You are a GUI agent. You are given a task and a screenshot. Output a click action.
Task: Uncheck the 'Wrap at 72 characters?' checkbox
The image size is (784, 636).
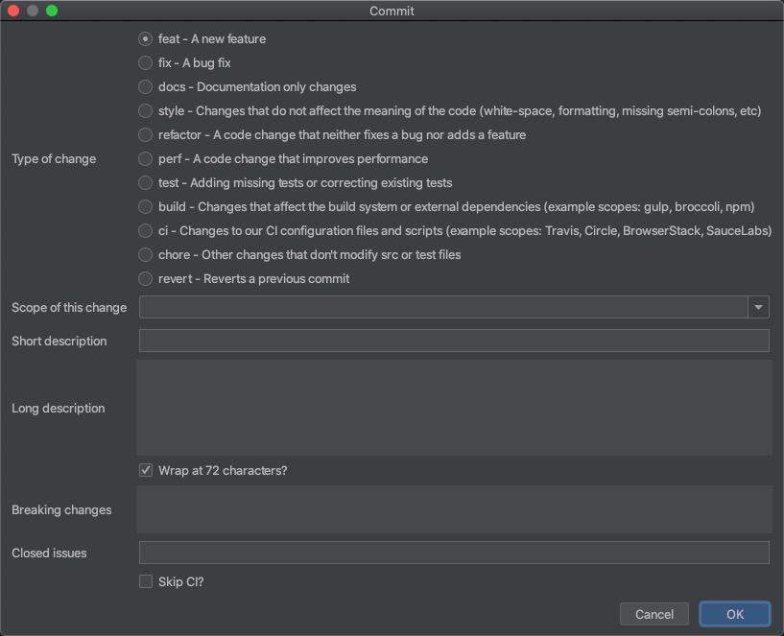click(146, 470)
